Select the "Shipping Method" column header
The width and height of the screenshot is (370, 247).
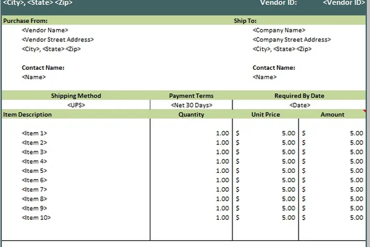[x=76, y=96]
